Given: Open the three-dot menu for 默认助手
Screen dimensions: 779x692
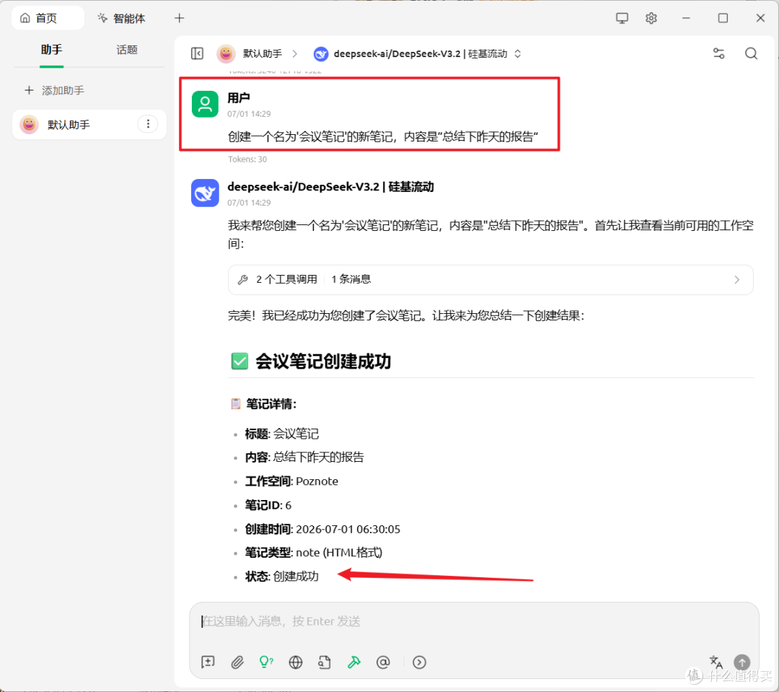Looking at the screenshot, I should tap(148, 124).
